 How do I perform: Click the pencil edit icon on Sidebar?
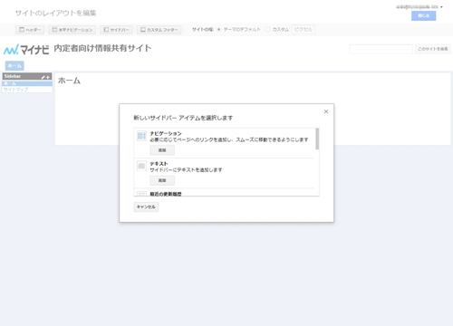43,77
